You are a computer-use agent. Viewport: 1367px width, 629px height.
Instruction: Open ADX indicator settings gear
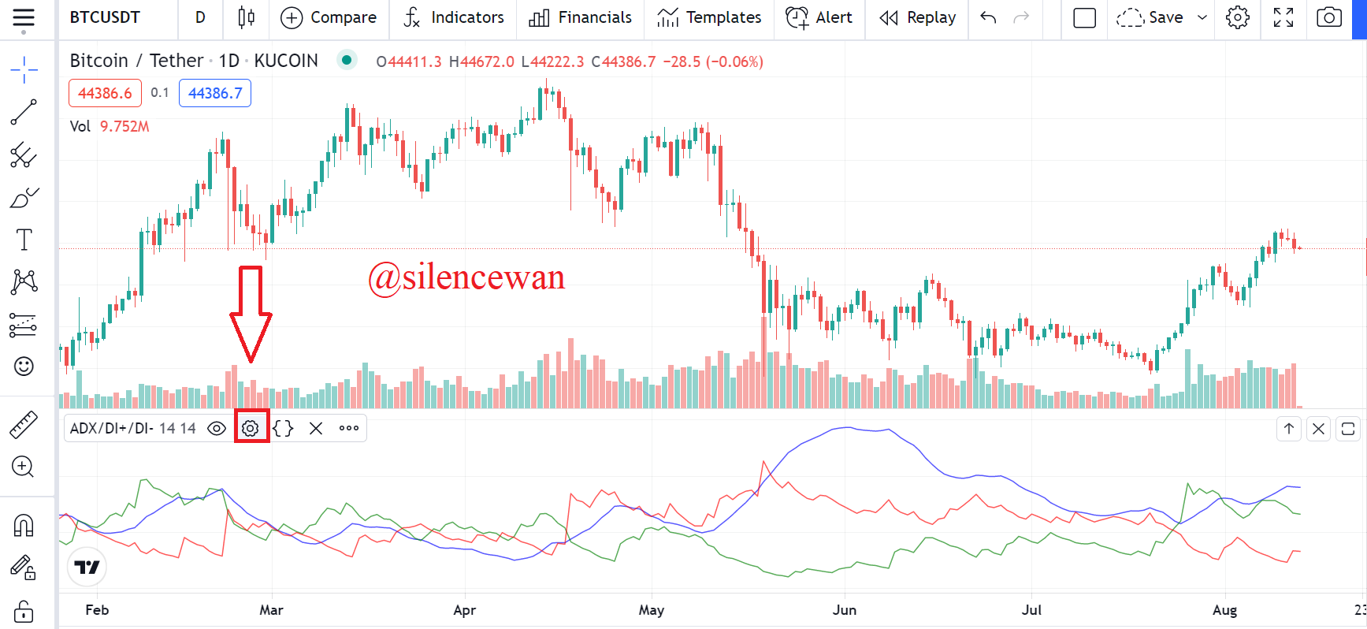(x=251, y=428)
